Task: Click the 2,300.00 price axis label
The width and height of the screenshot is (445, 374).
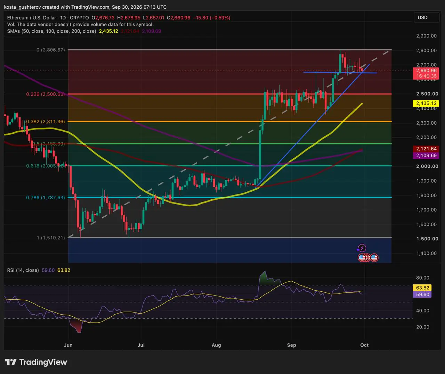Action: (x=426, y=123)
